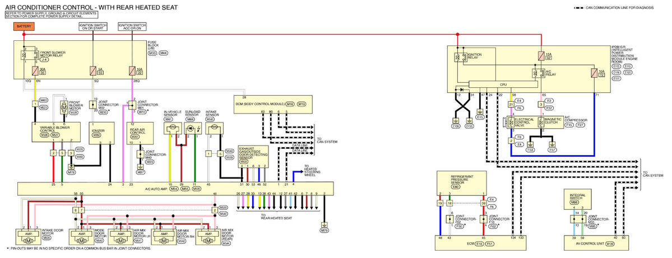The width and height of the screenshot is (672, 258).
Task: Select the magnetic clutch coil symbol
Action: 541,123
